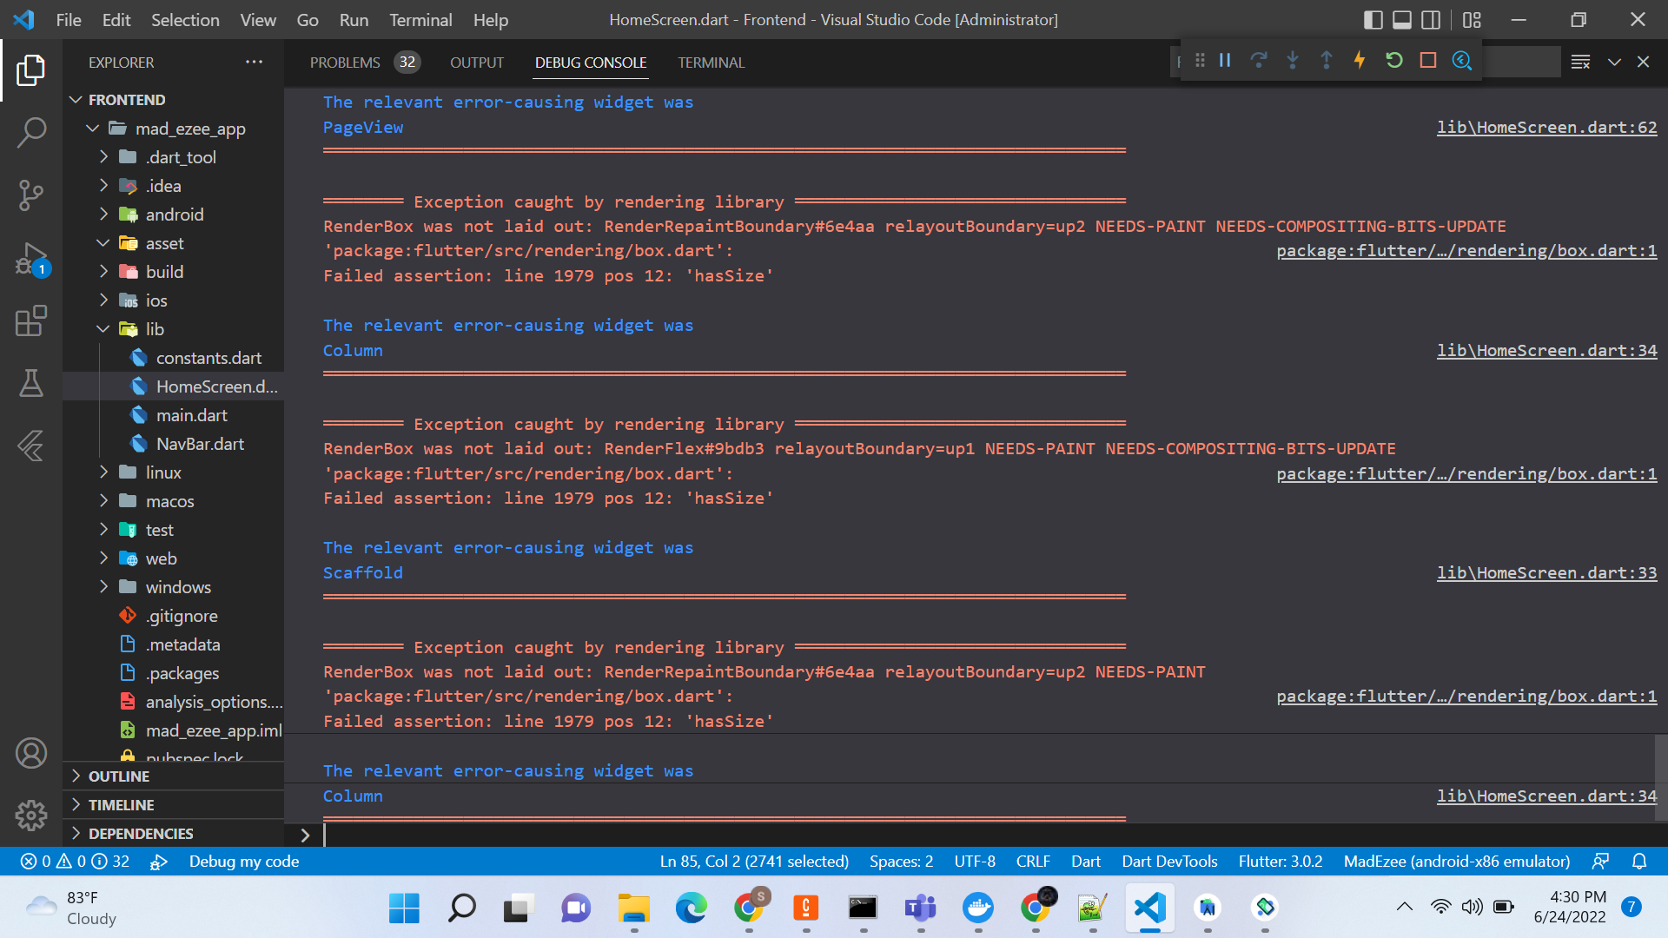Open the Run and Debug view
This screenshot has height=938, width=1668.
click(31, 259)
